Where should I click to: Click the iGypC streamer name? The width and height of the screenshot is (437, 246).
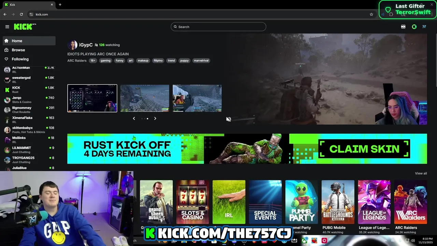coord(86,45)
